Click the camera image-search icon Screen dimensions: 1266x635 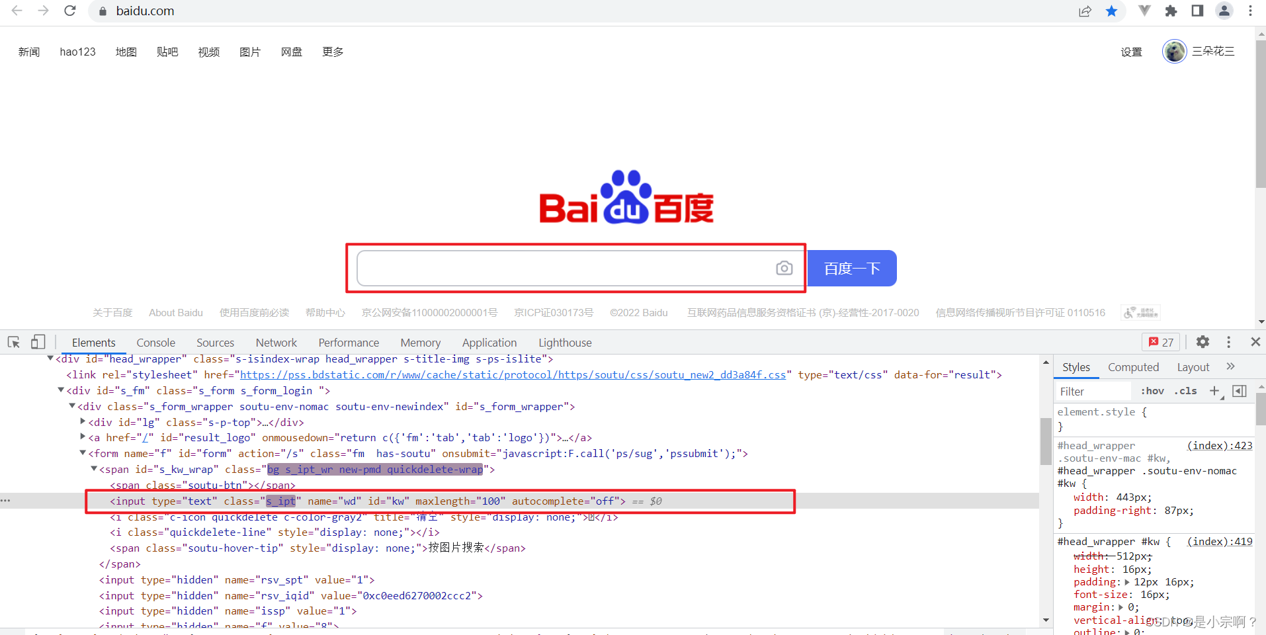[x=784, y=268]
